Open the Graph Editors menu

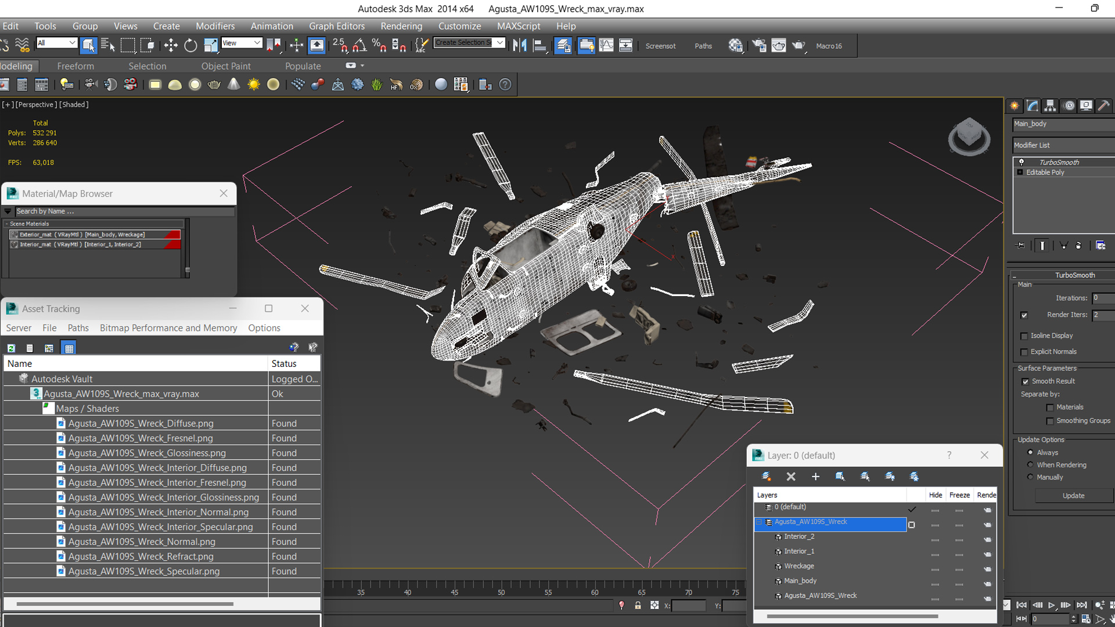click(x=337, y=26)
